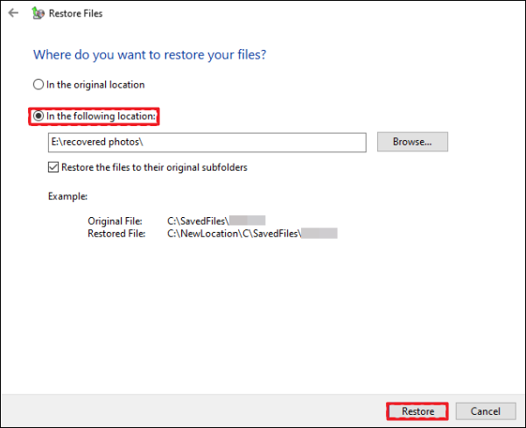This screenshot has width=526, height=428.
Task: Click the E:\recovered photos\ path field
Action: 207,142
